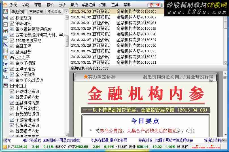
Task: Click the red 行情 button
Action: pyautogui.click(x=155, y=5)
